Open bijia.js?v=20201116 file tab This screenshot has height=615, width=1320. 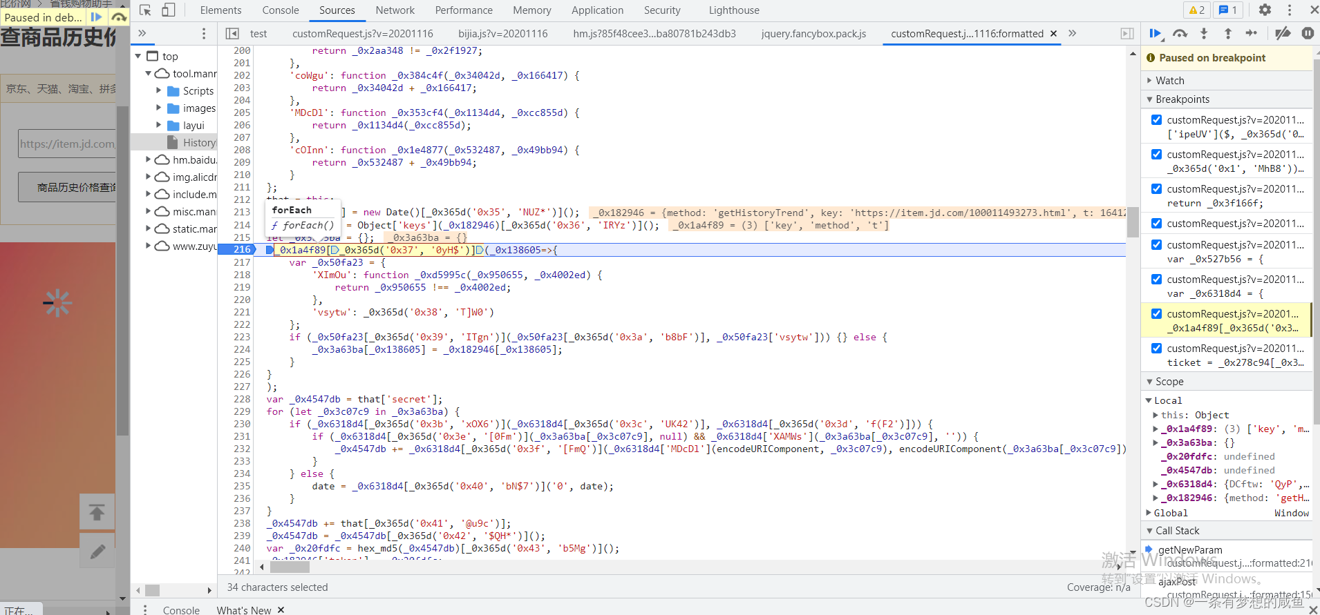tap(502, 33)
